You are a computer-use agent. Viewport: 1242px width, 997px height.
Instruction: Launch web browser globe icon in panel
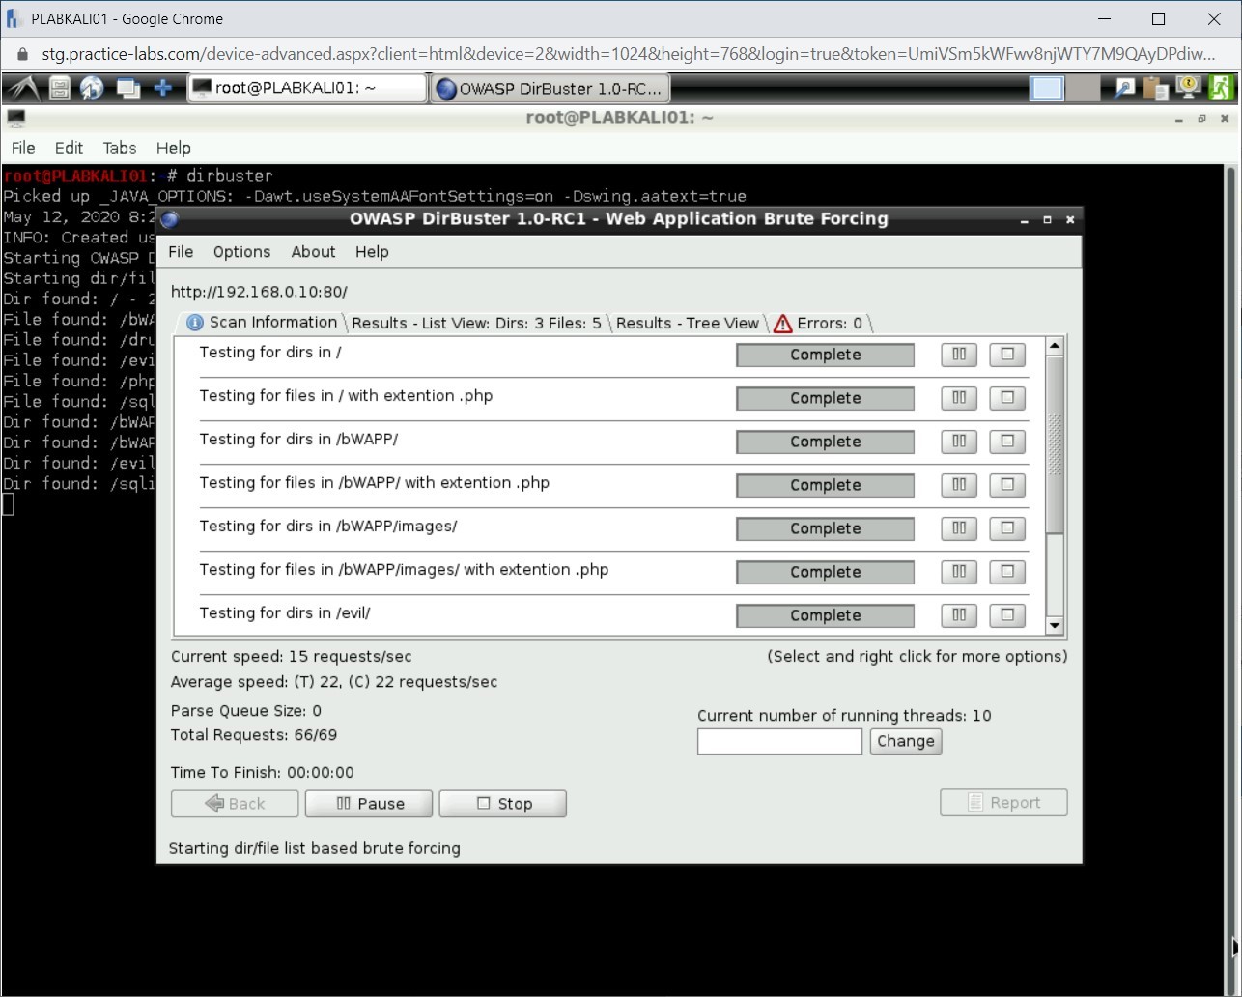93,89
